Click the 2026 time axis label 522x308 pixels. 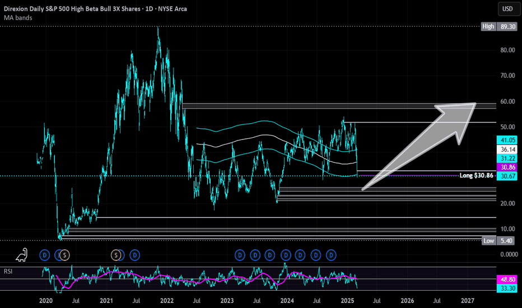pos(408,301)
